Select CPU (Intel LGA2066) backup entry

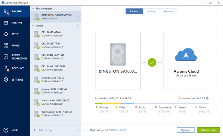coord(55,68)
